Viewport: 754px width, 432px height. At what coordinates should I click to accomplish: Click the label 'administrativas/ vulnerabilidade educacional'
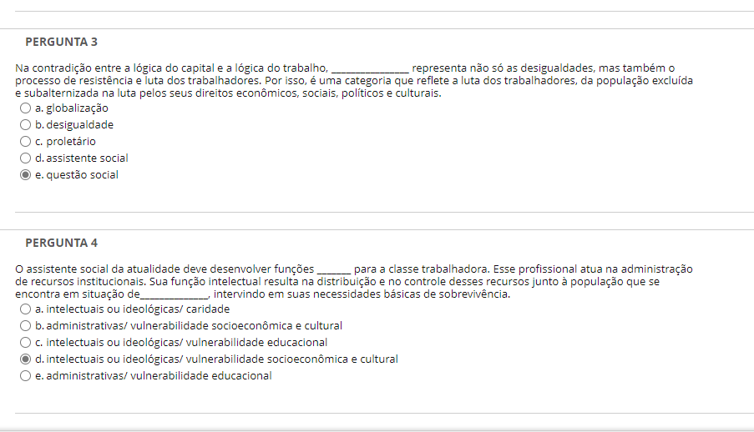click(159, 376)
